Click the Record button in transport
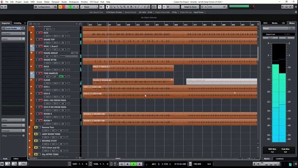 click(140, 164)
